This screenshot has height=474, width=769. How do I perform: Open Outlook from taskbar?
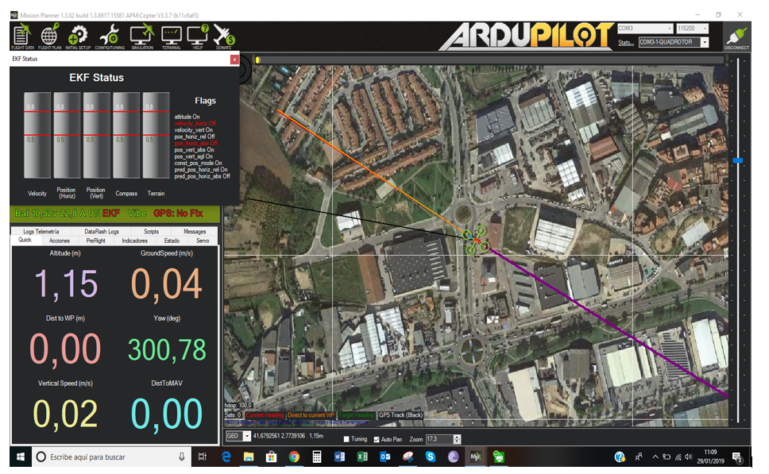click(x=385, y=457)
